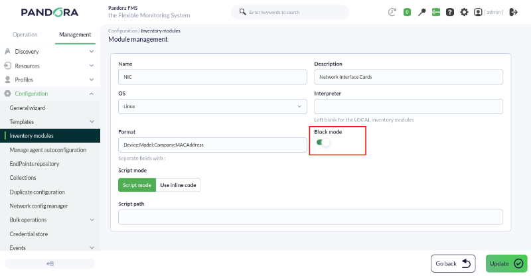Select the Use inline code option

(178, 185)
